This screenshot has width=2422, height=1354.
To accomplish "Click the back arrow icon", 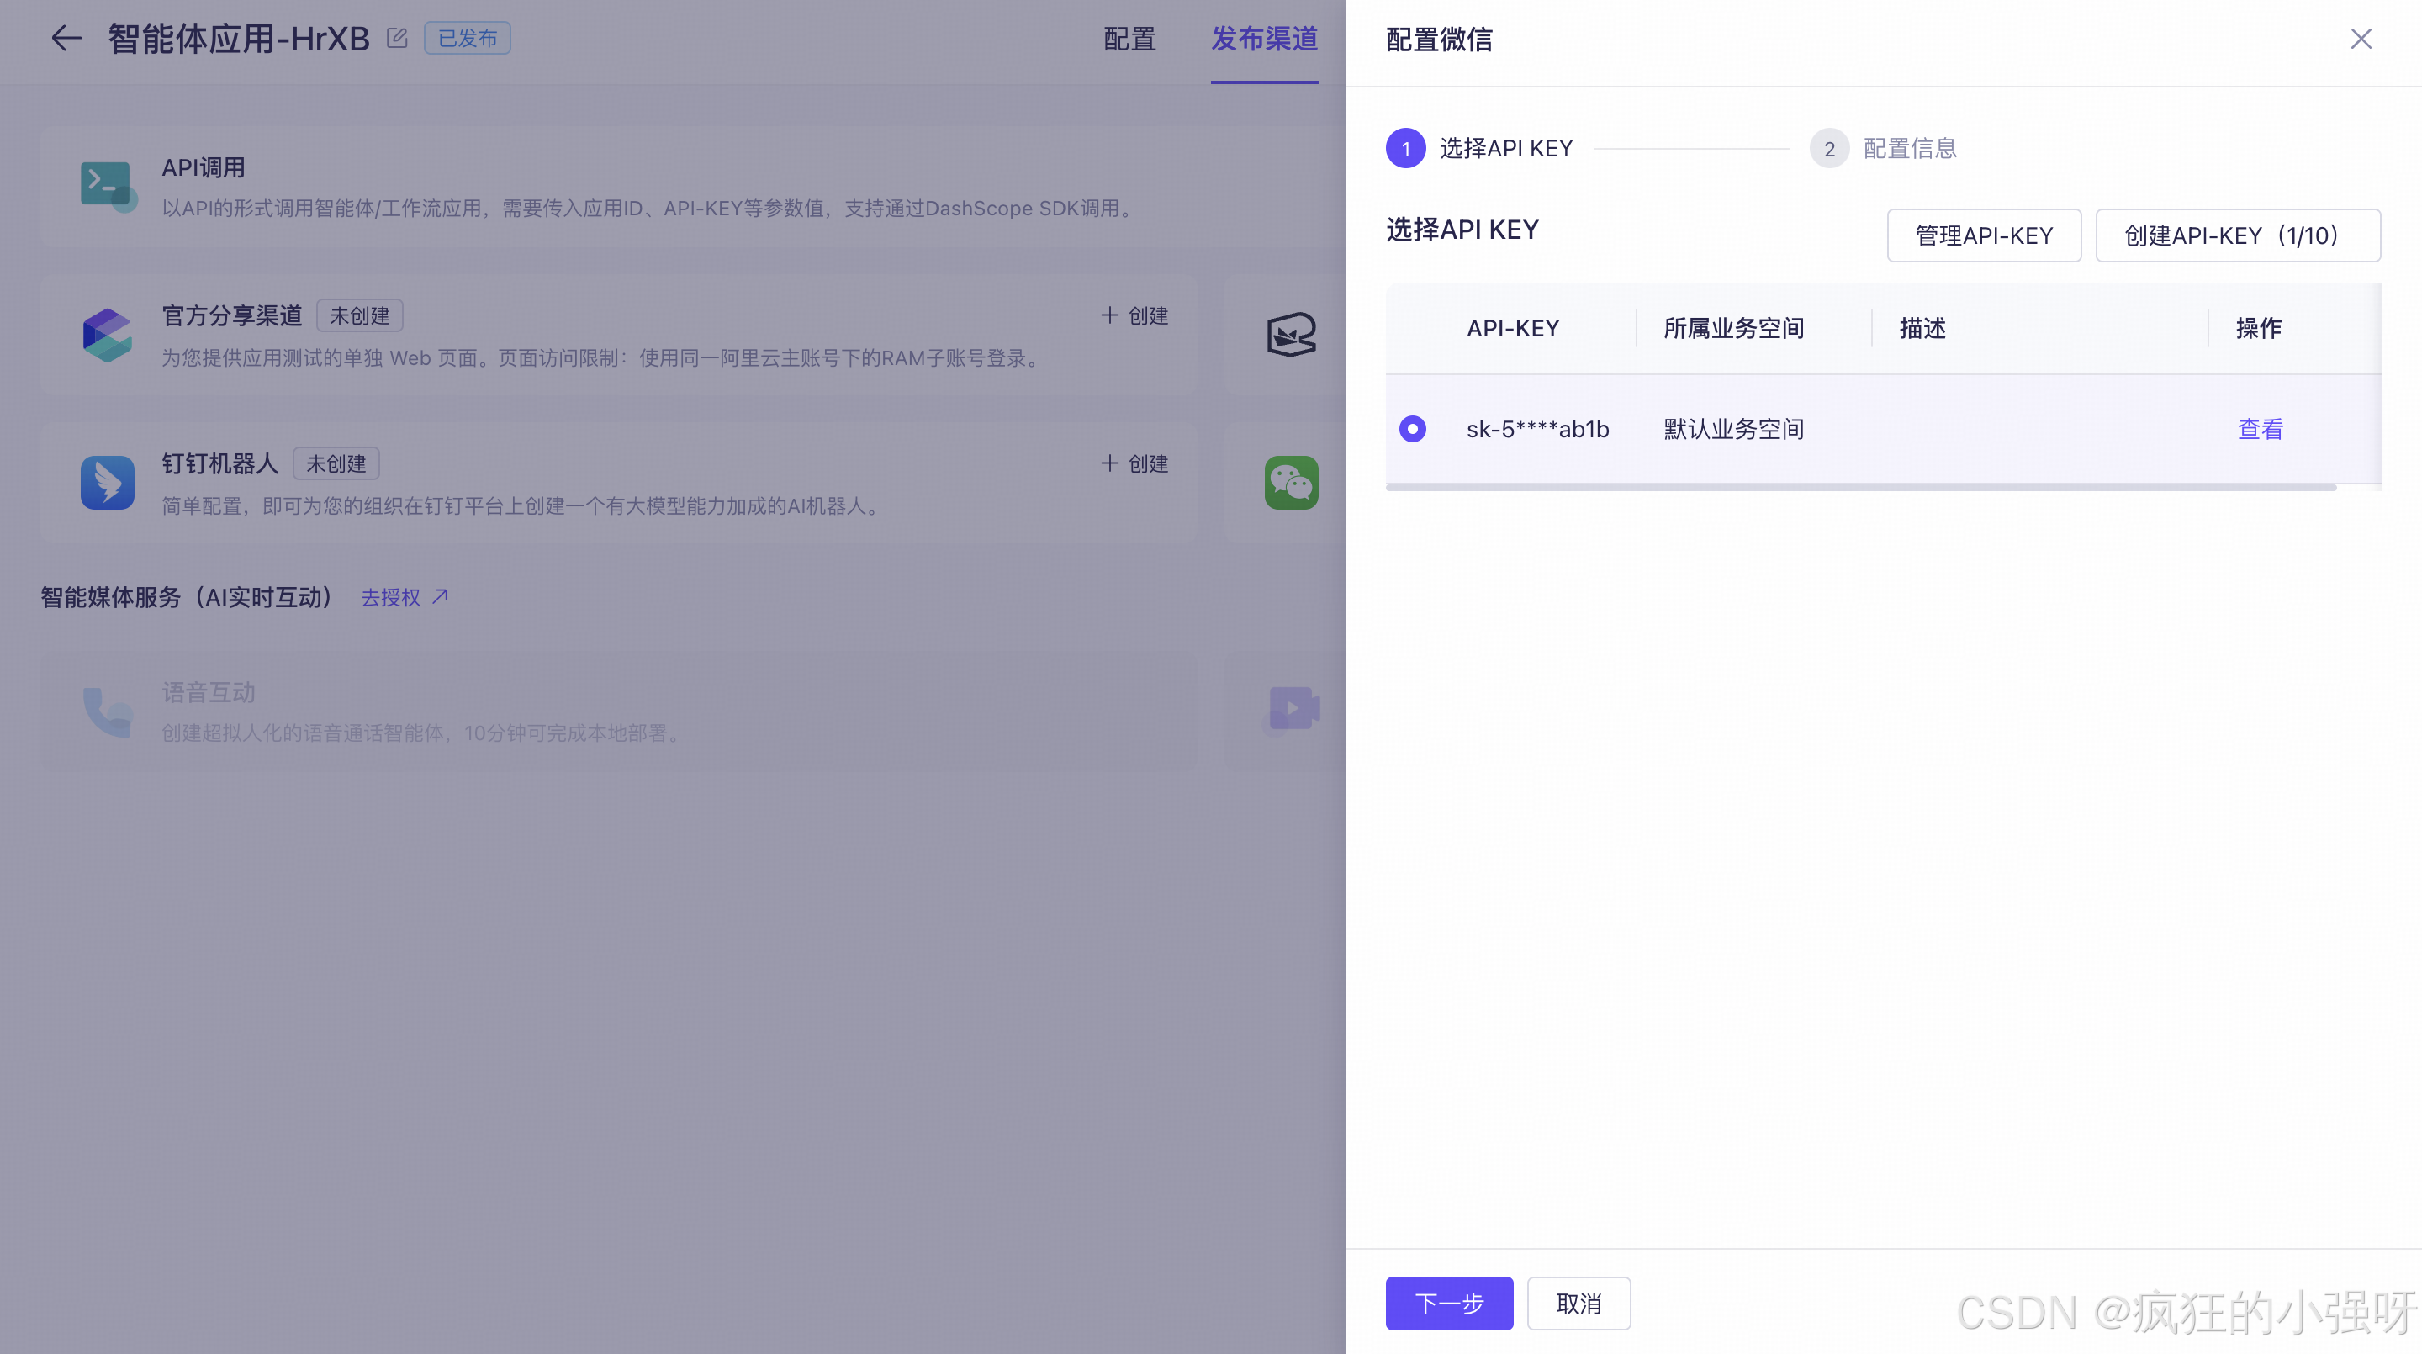I will pyautogui.click(x=66, y=39).
